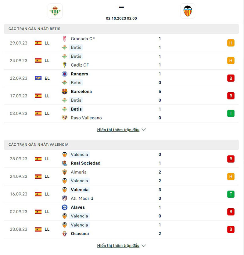Click the Barcelona club crest
The image size is (244, 255).
[x=65, y=92]
